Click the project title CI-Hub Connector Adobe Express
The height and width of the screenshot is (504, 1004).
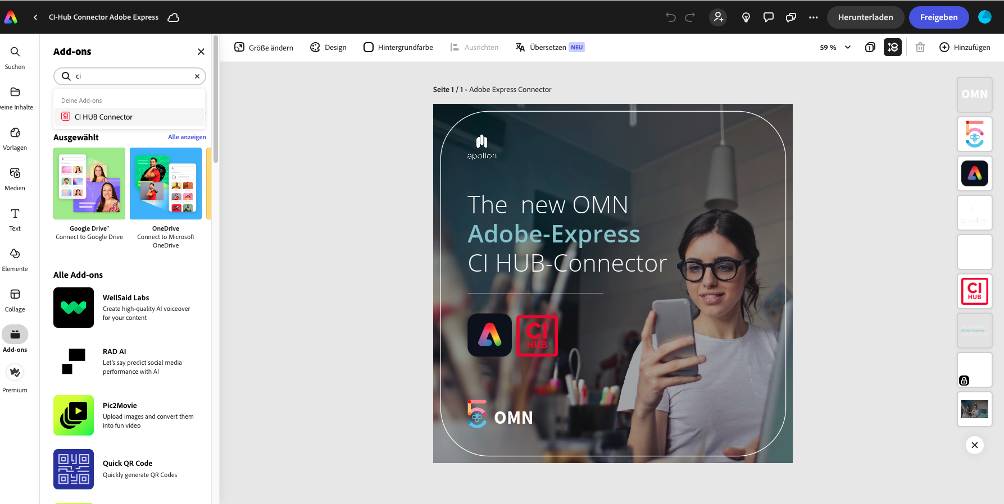click(x=104, y=17)
